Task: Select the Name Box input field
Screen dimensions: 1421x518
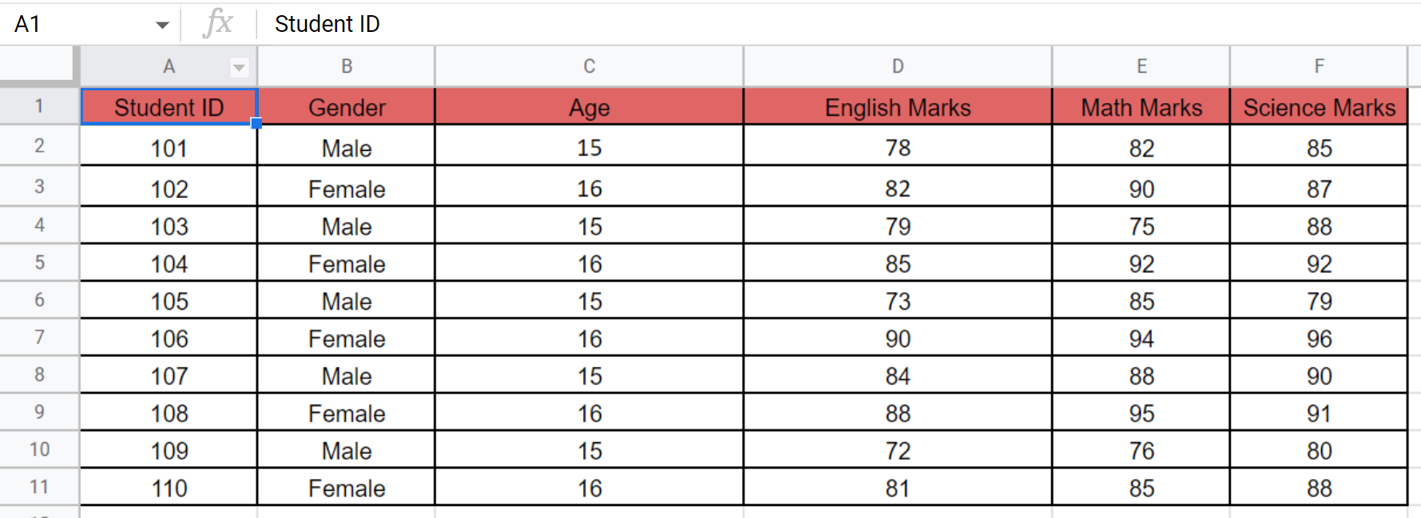Action: pyautogui.click(x=72, y=23)
